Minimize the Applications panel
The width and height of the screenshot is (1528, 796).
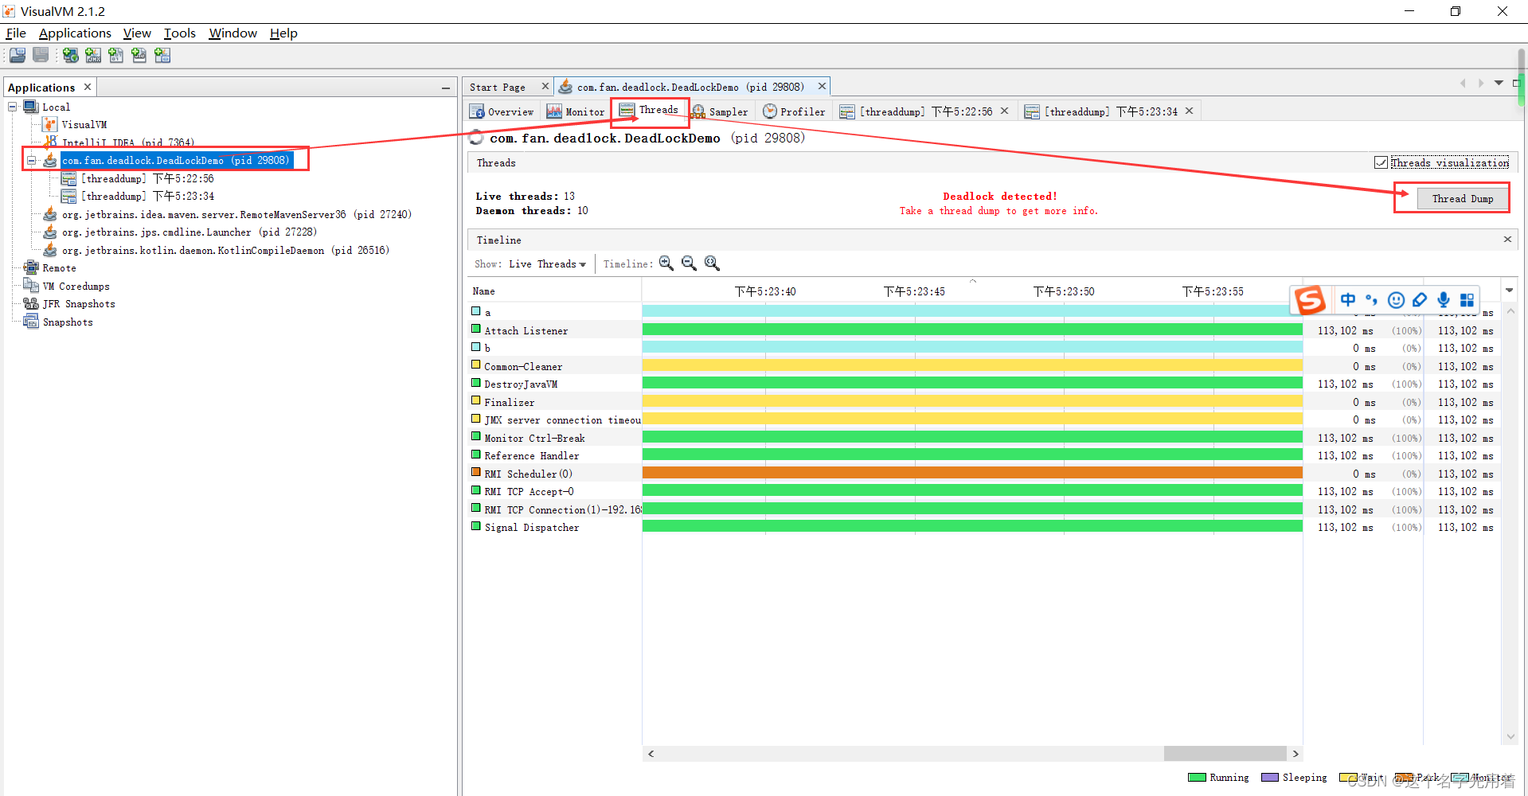point(446,88)
